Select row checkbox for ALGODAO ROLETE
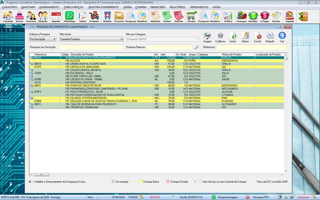This screenshot has height=200, width=320. coord(31,58)
